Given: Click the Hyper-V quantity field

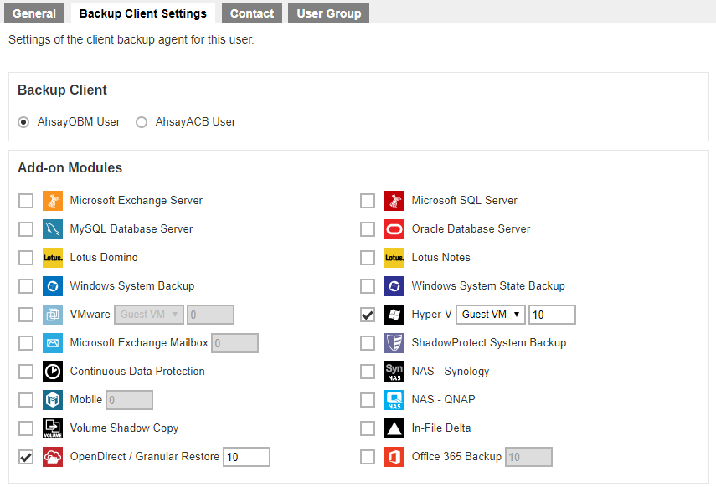Looking at the screenshot, I should click(551, 314).
